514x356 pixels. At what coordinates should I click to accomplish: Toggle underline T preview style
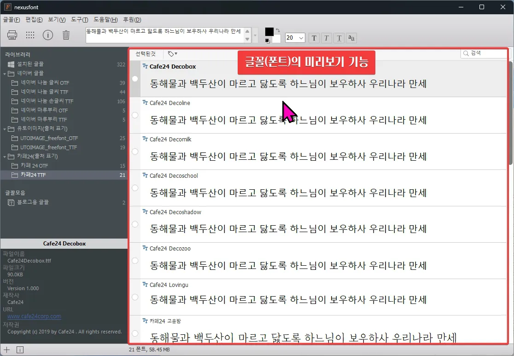pyautogui.click(x=339, y=38)
